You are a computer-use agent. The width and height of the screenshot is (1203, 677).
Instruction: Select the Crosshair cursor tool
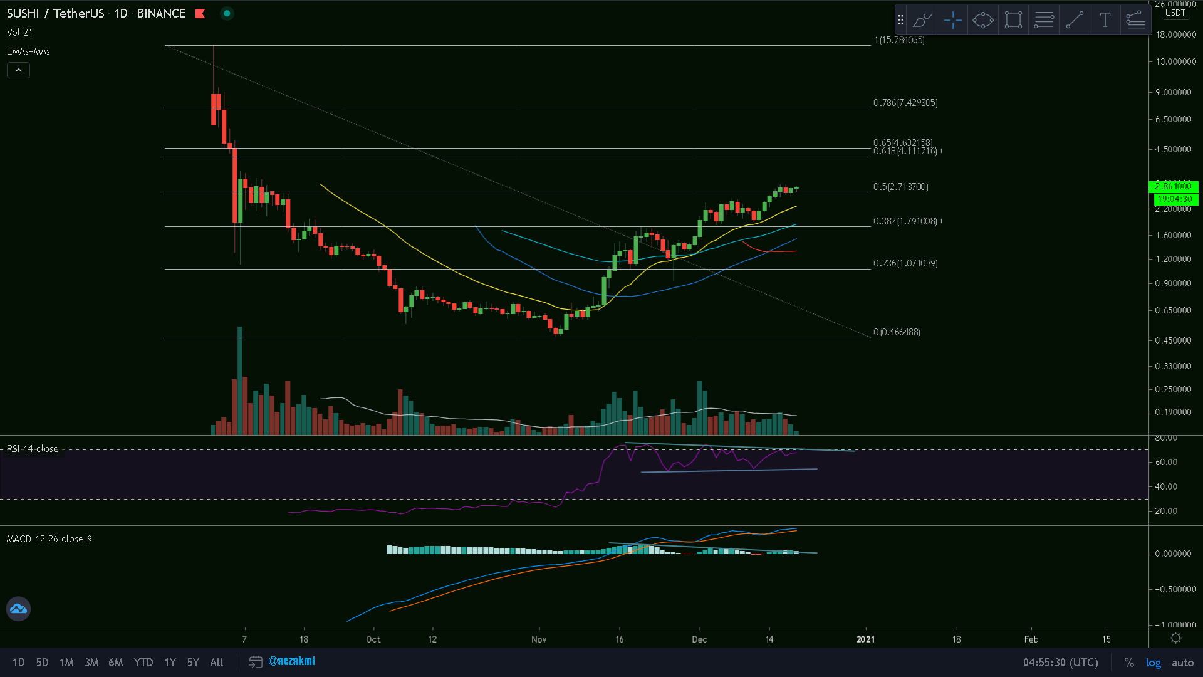pos(952,20)
